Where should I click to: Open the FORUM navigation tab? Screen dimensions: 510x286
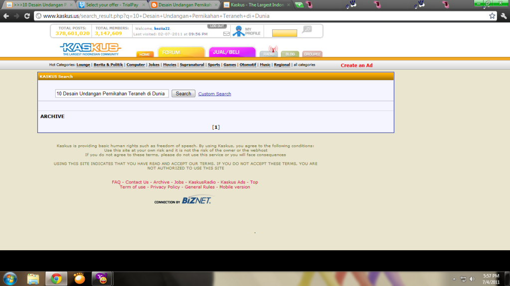tap(181, 52)
